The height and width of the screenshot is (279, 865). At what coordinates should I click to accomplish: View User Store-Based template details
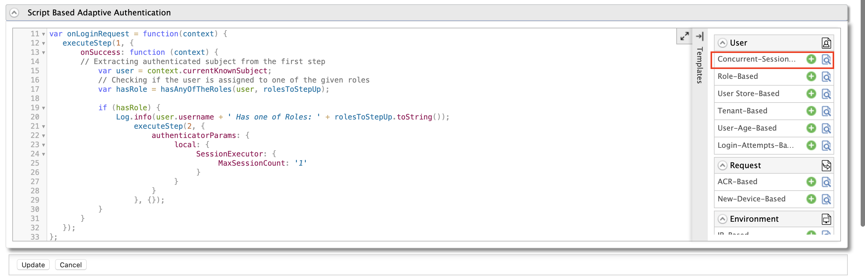pos(826,94)
